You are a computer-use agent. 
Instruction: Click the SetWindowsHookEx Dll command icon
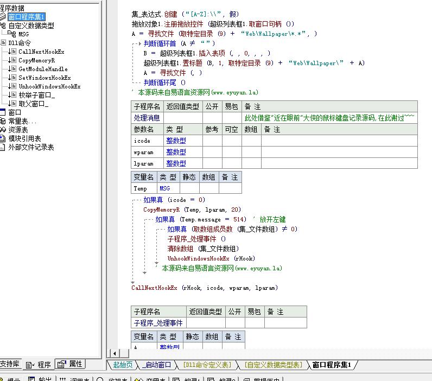point(12,78)
